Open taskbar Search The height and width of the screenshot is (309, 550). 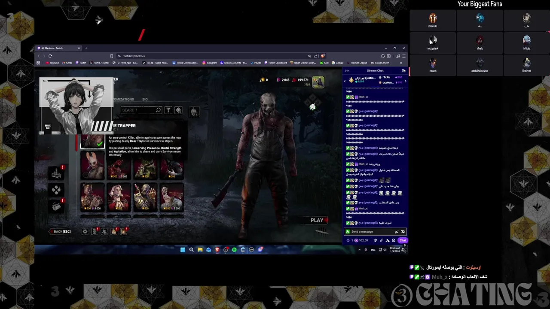191,250
